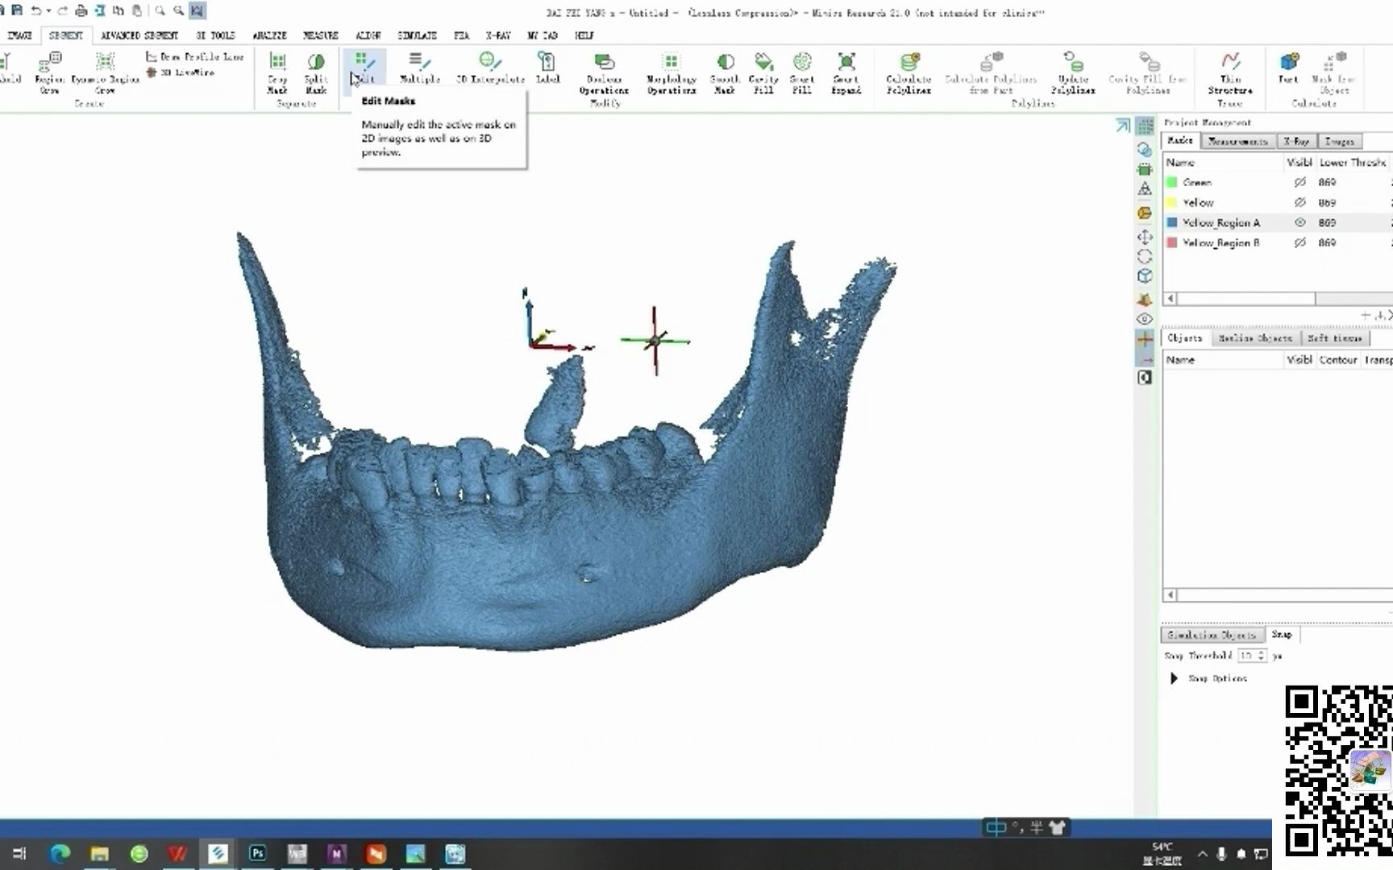The width and height of the screenshot is (1393, 870).
Task: Open the Thin Structure trace tool
Action: 1230,72
